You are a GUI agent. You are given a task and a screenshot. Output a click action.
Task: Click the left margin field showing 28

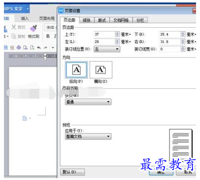click(105, 42)
